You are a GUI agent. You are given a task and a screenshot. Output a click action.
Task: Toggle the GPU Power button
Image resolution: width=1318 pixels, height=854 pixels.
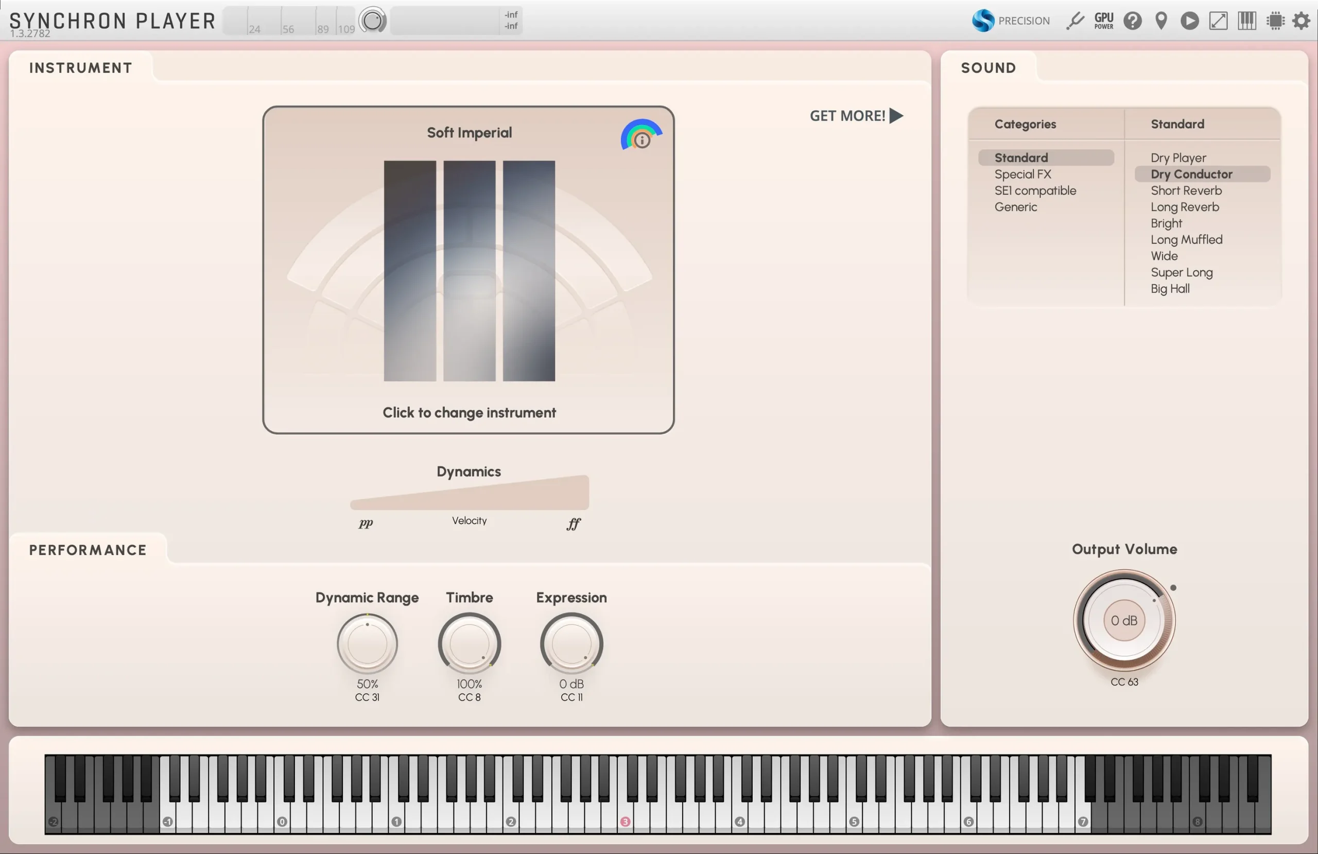click(x=1104, y=21)
